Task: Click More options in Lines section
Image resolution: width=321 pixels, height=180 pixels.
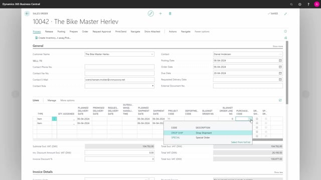Action: pos(67,100)
